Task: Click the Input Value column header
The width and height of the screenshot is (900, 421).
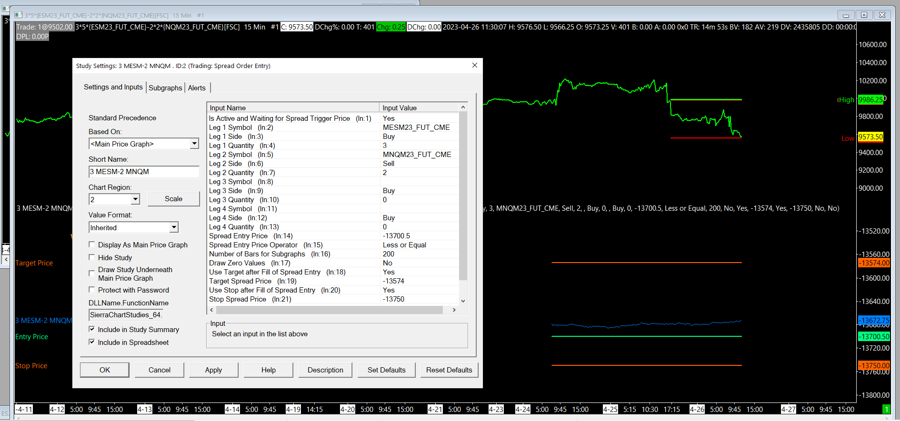Action: [420, 108]
